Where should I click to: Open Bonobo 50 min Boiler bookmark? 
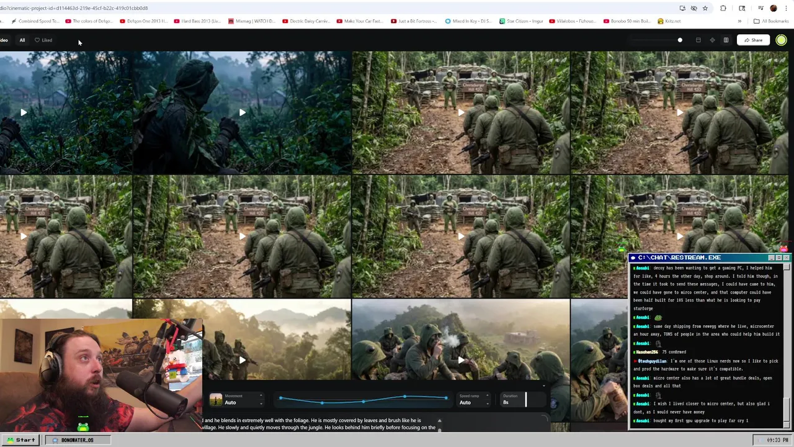(x=627, y=21)
